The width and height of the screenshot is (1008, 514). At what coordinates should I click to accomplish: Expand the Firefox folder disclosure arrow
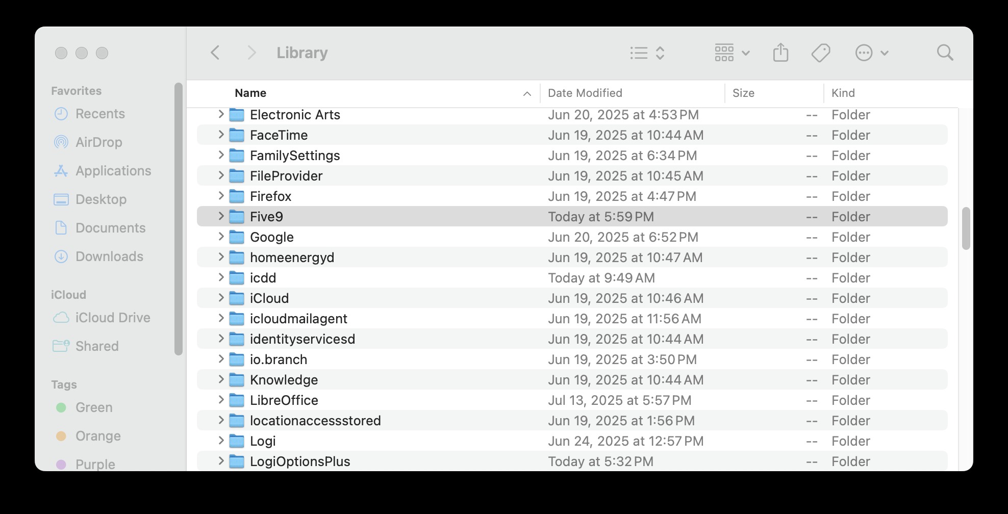tap(221, 196)
